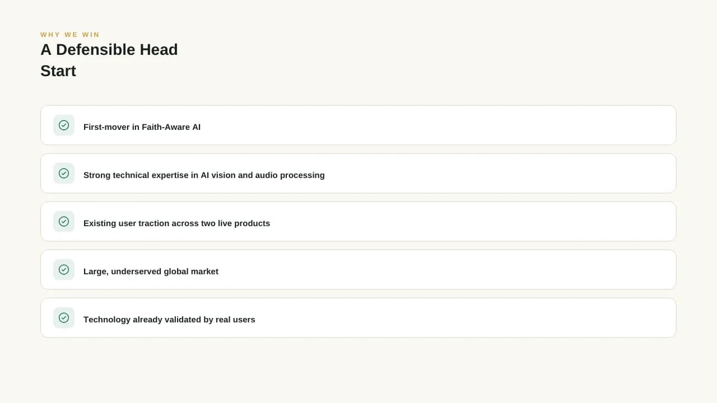This screenshot has width=717, height=403.
Task: Click the empty area of the AI vision card
Action: tap(499, 174)
